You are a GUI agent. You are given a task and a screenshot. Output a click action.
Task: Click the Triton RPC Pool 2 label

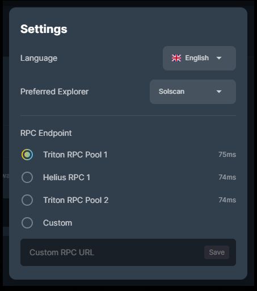click(76, 200)
